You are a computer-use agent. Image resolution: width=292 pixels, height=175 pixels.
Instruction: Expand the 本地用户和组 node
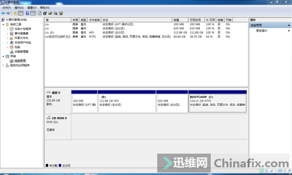[x=8, y=43]
